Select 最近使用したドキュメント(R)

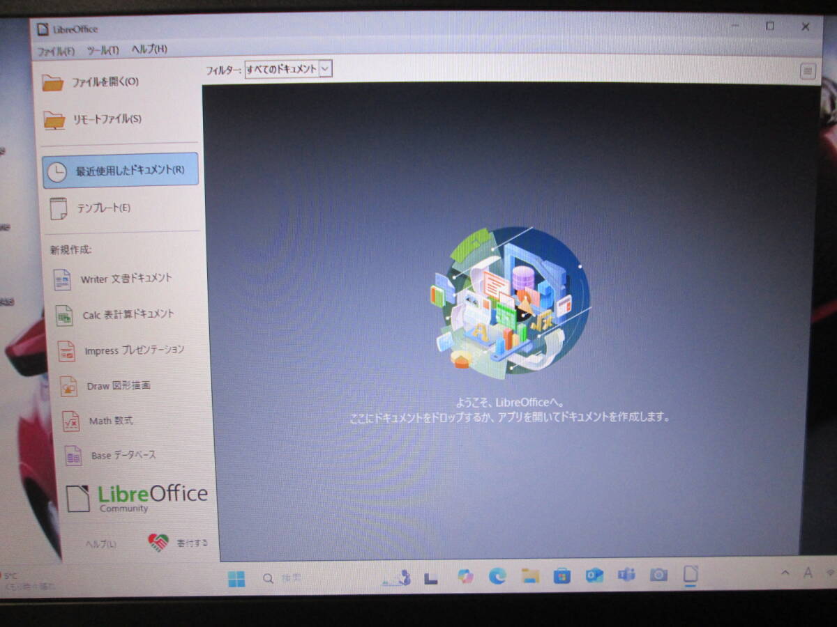point(120,170)
